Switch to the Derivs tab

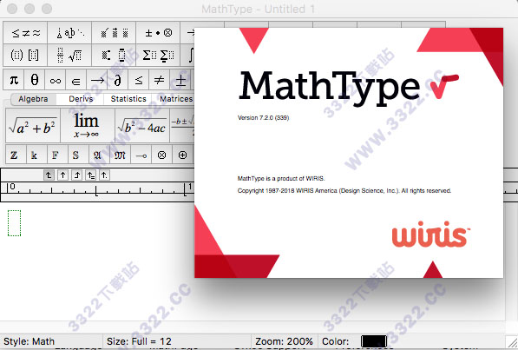point(81,99)
